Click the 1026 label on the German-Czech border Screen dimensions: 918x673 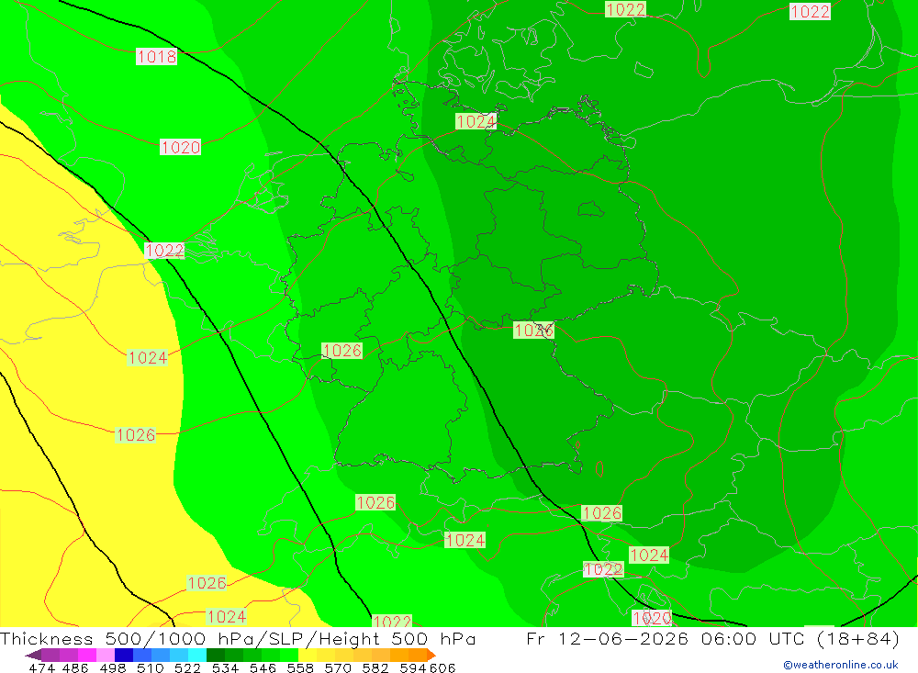[x=533, y=330]
